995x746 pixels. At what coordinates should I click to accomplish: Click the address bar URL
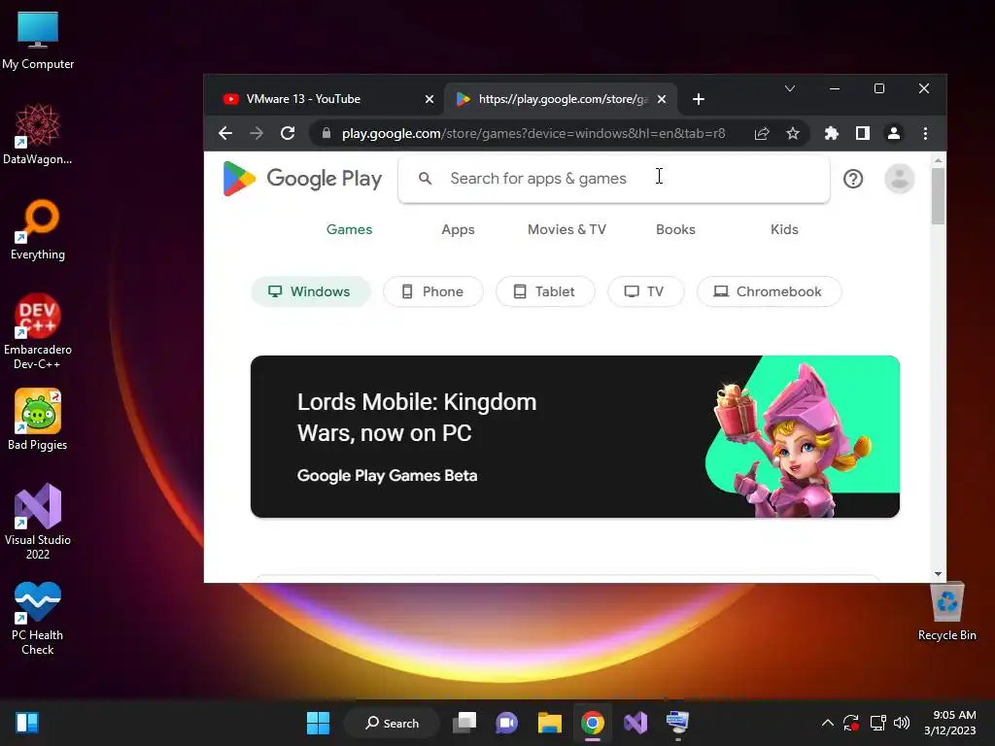533,133
